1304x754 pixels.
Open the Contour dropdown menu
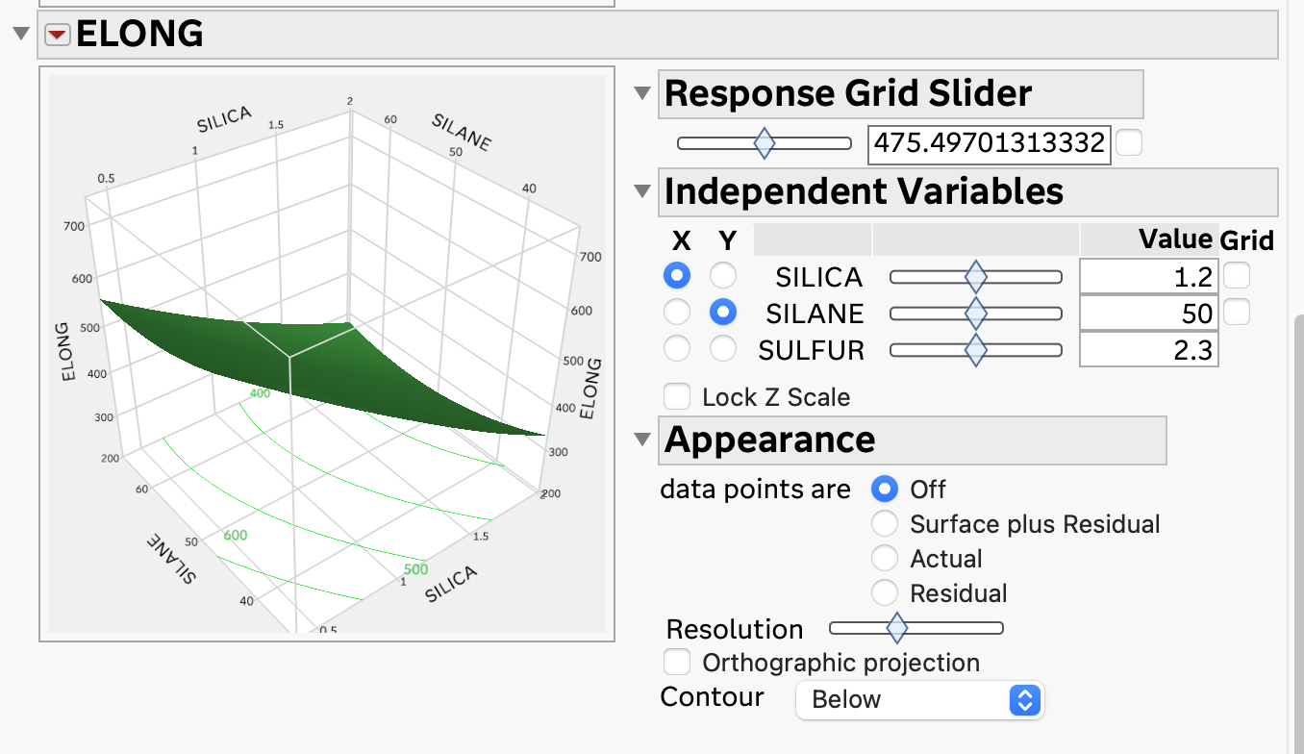[919, 700]
